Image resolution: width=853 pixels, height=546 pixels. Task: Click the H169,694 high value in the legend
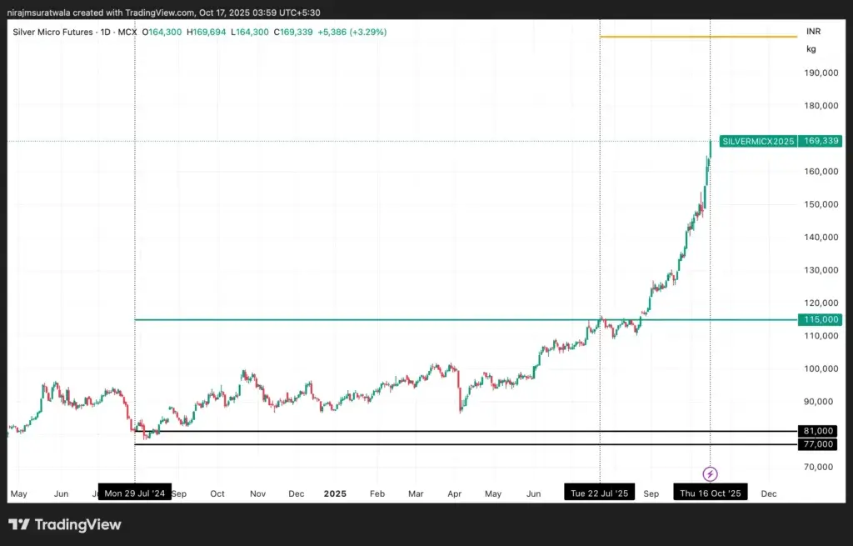[206, 31]
